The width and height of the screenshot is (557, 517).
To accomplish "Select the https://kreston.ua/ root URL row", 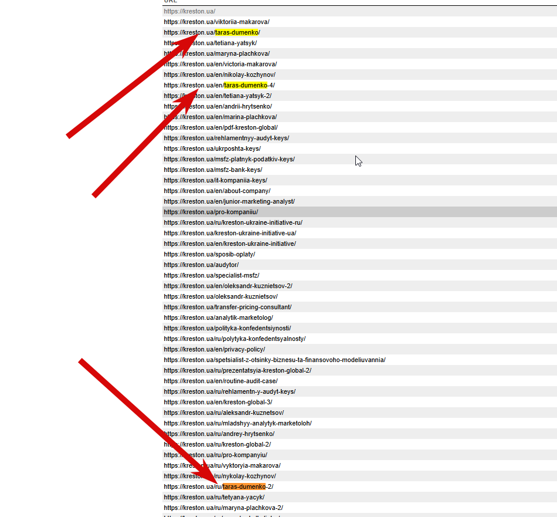I will 359,11.
